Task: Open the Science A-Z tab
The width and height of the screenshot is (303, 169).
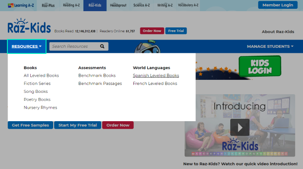Action: pyautogui.click(x=141, y=6)
